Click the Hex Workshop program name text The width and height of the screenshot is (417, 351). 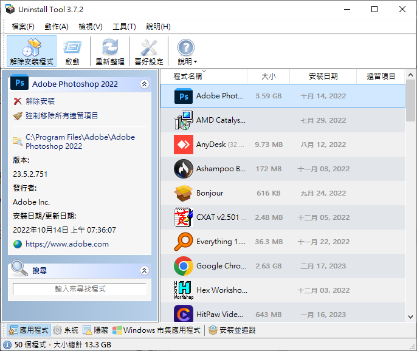[x=222, y=290]
